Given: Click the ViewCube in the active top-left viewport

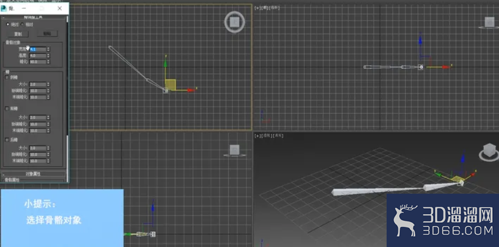Looking at the screenshot, I should coord(234,22).
